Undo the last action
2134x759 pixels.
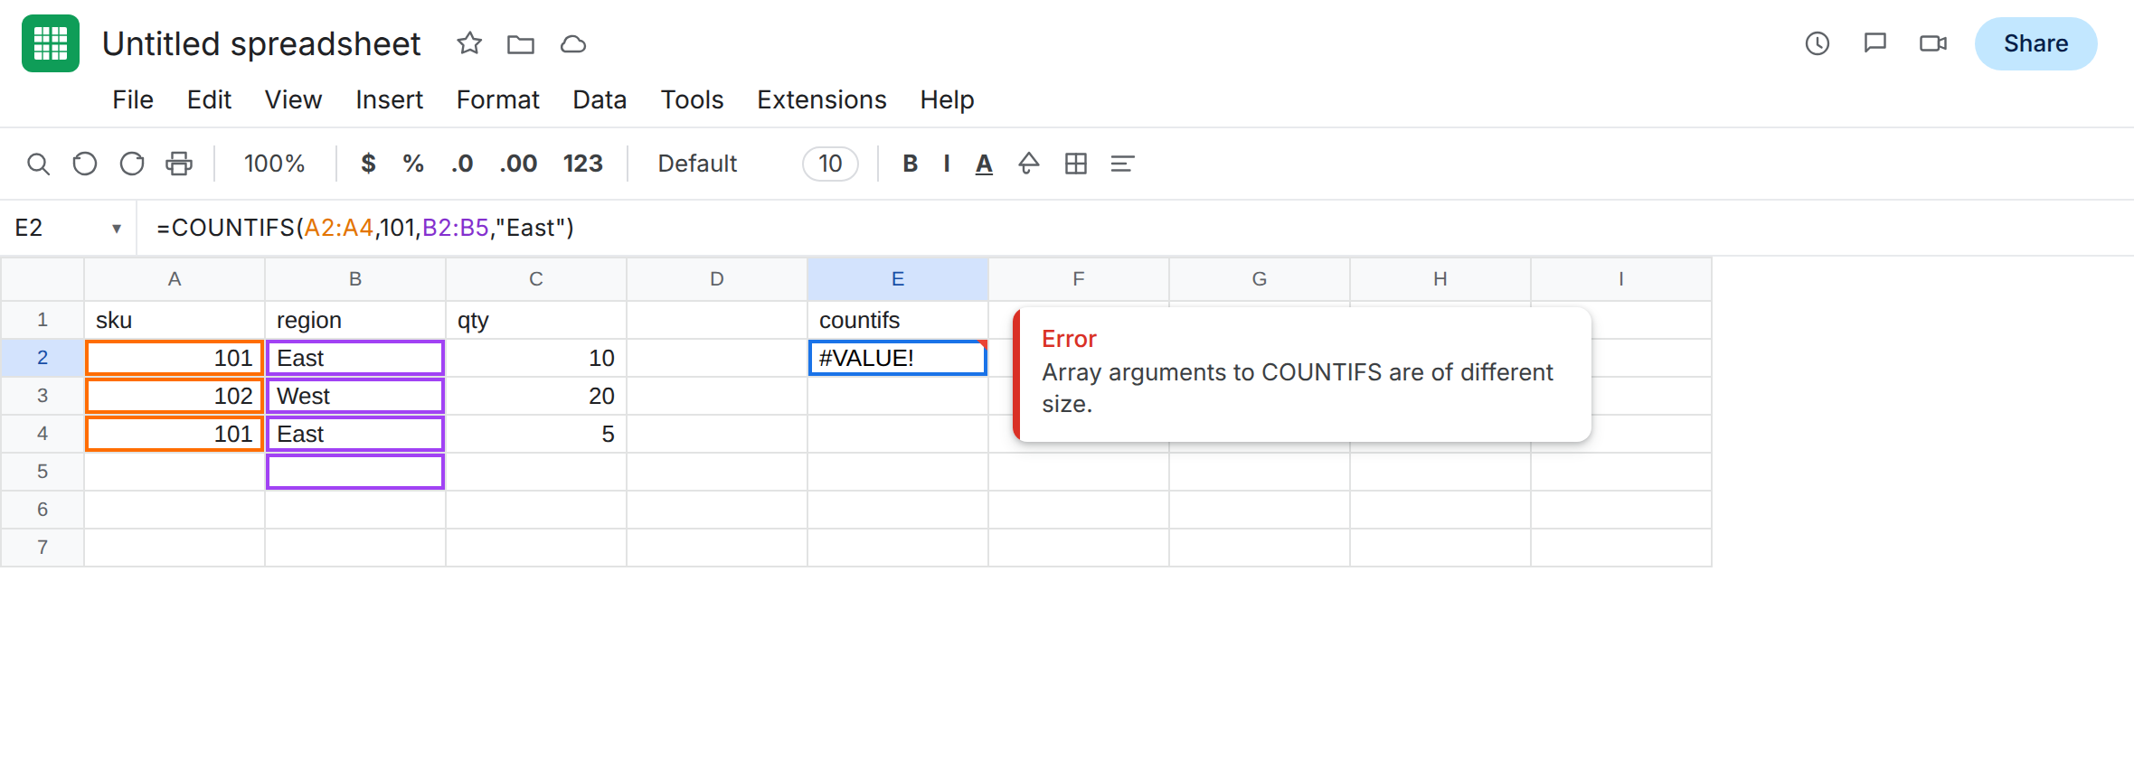[x=85, y=164]
